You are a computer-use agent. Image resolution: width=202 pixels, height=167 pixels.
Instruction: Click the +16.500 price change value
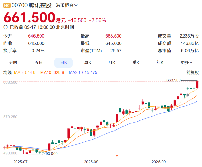click(77, 20)
